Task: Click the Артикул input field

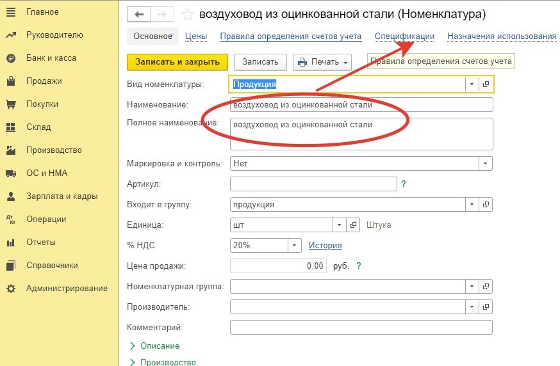Action: [313, 184]
